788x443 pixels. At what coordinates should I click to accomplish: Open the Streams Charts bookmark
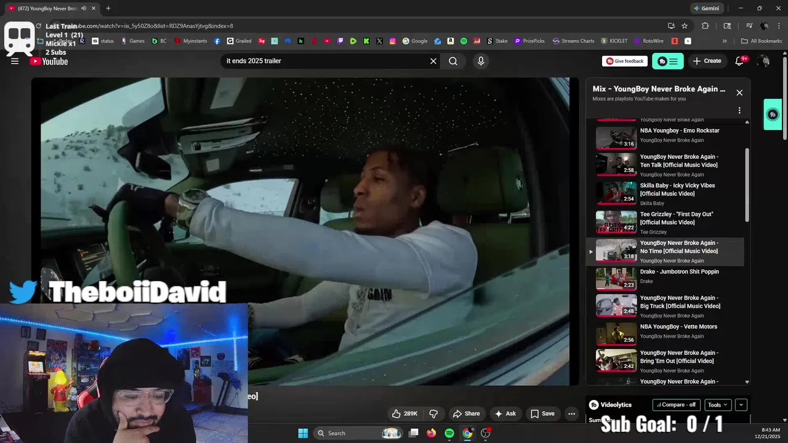click(x=573, y=41)
